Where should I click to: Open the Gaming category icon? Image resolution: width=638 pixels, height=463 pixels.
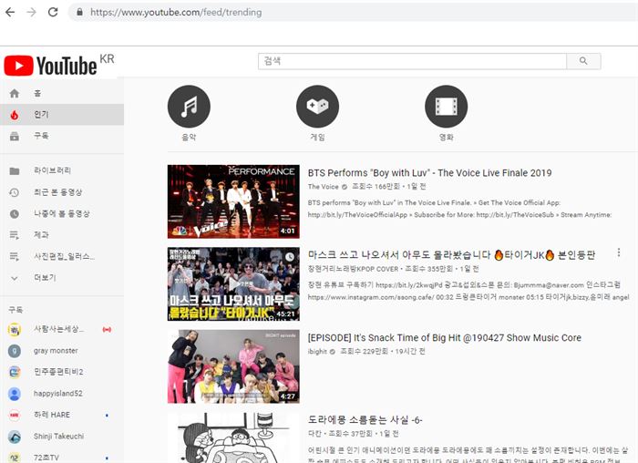(x=317, y=107)
